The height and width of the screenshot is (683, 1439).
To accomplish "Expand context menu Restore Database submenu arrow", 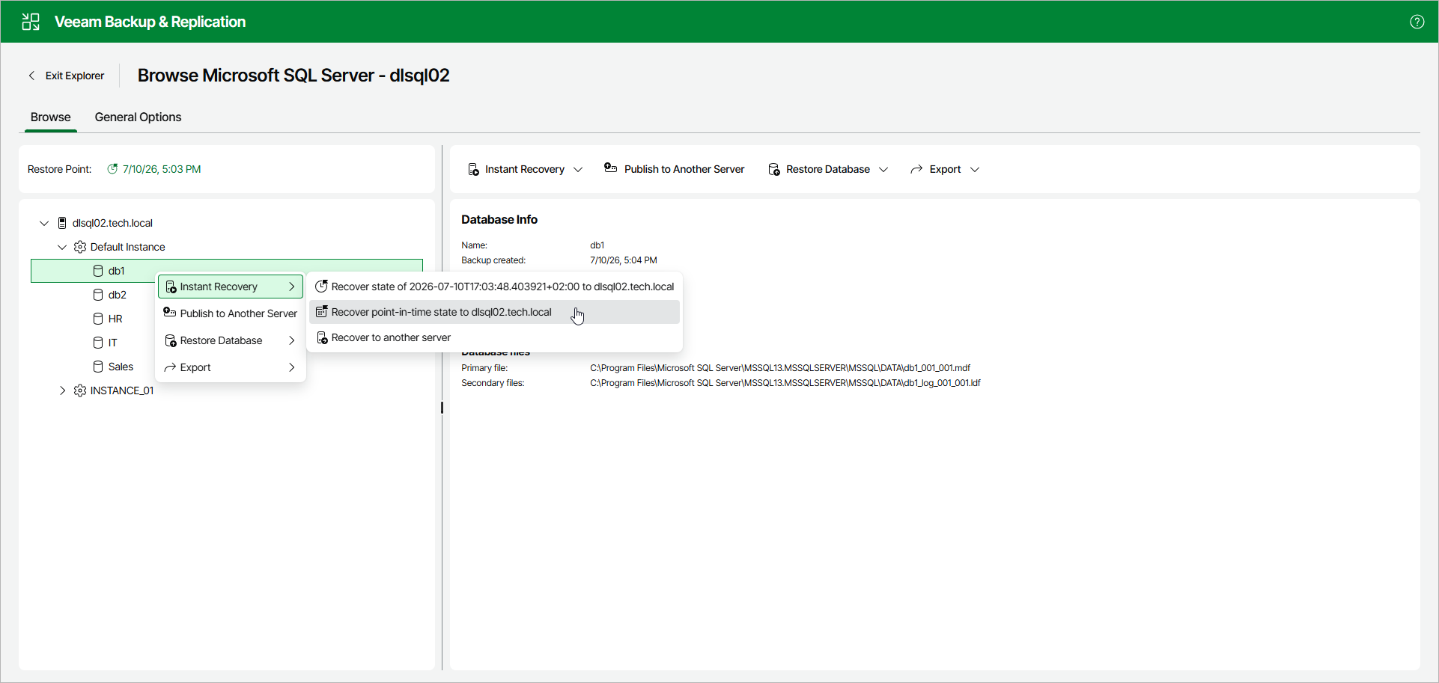I will pos(292,340).
